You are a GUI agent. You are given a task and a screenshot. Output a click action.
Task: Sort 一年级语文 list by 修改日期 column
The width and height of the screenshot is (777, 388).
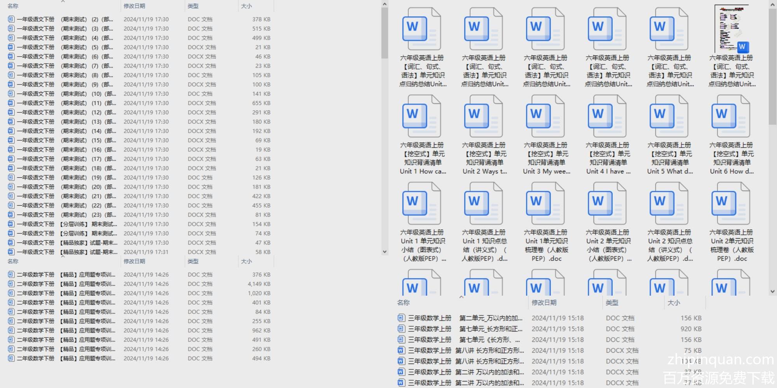pyautogui.click(x=134, y=6)
